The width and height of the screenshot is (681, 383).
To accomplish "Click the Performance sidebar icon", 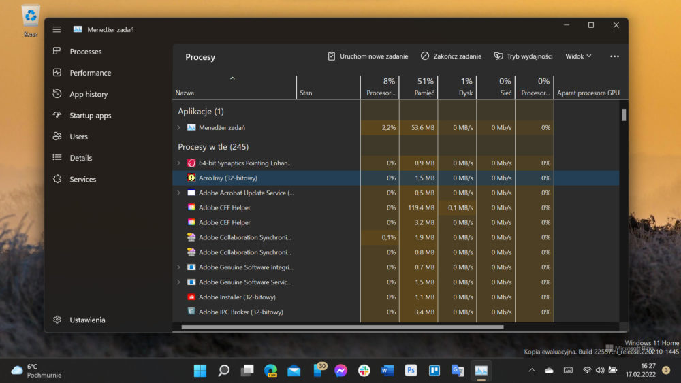I will 57,72.
